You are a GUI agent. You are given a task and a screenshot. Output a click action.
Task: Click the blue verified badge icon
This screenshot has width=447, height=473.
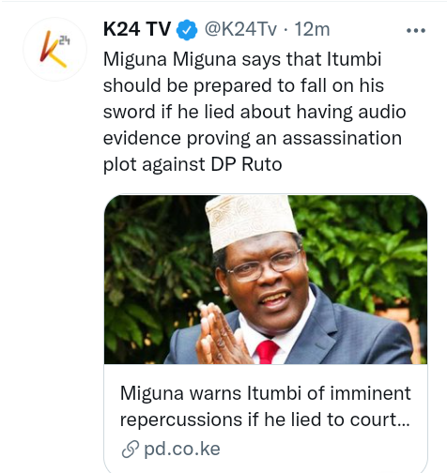point(187,30)
